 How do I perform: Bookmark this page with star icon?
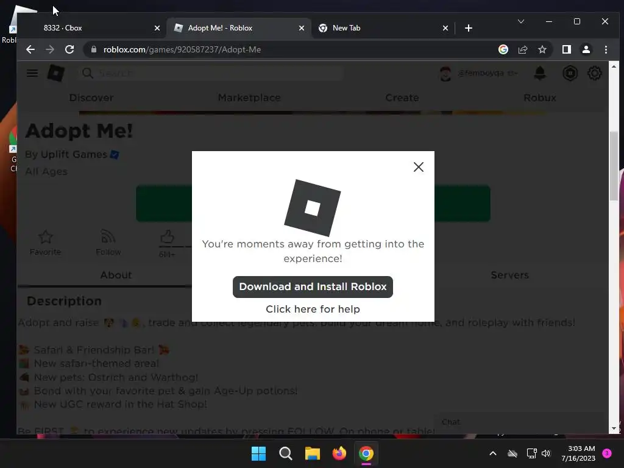click(542, 49)
